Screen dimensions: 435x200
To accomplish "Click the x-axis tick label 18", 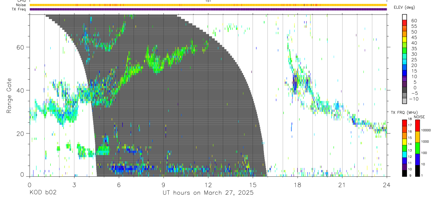I will pos(298,184).
